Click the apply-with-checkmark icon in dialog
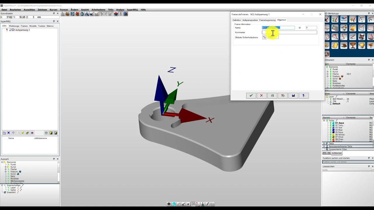The height and width of the screenshot is (210, 374). click(272, 95)
